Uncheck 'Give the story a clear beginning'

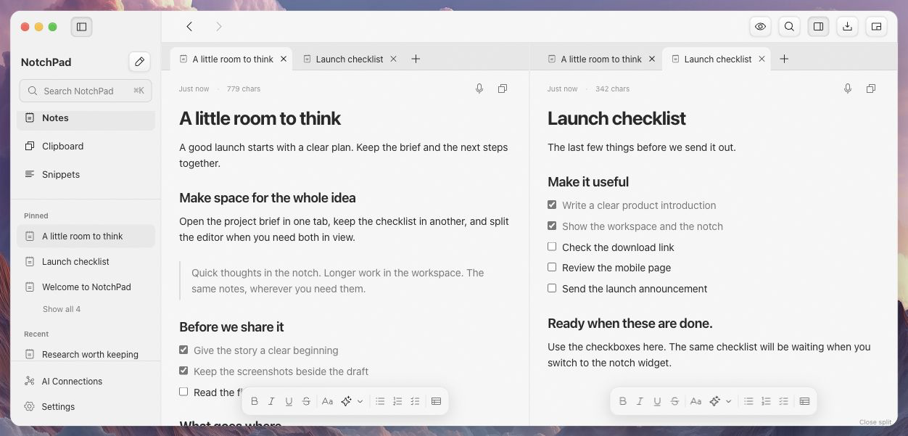coord(183,350)
